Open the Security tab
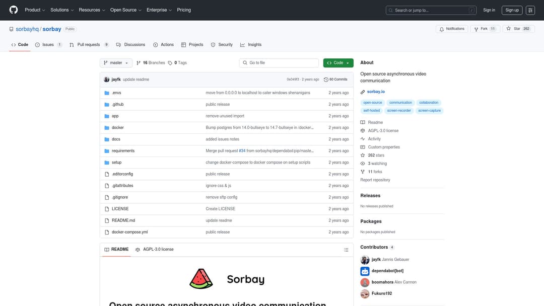The width and height of the screenshot is (544, 306). [222, 45]
